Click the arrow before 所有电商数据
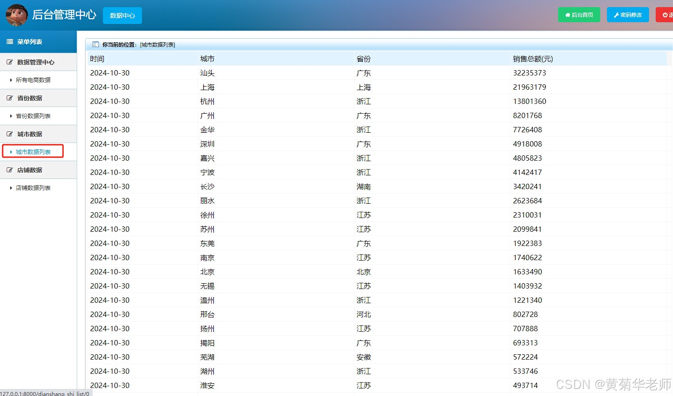Screen dimensions: 673x396 (x=11, y=80)
